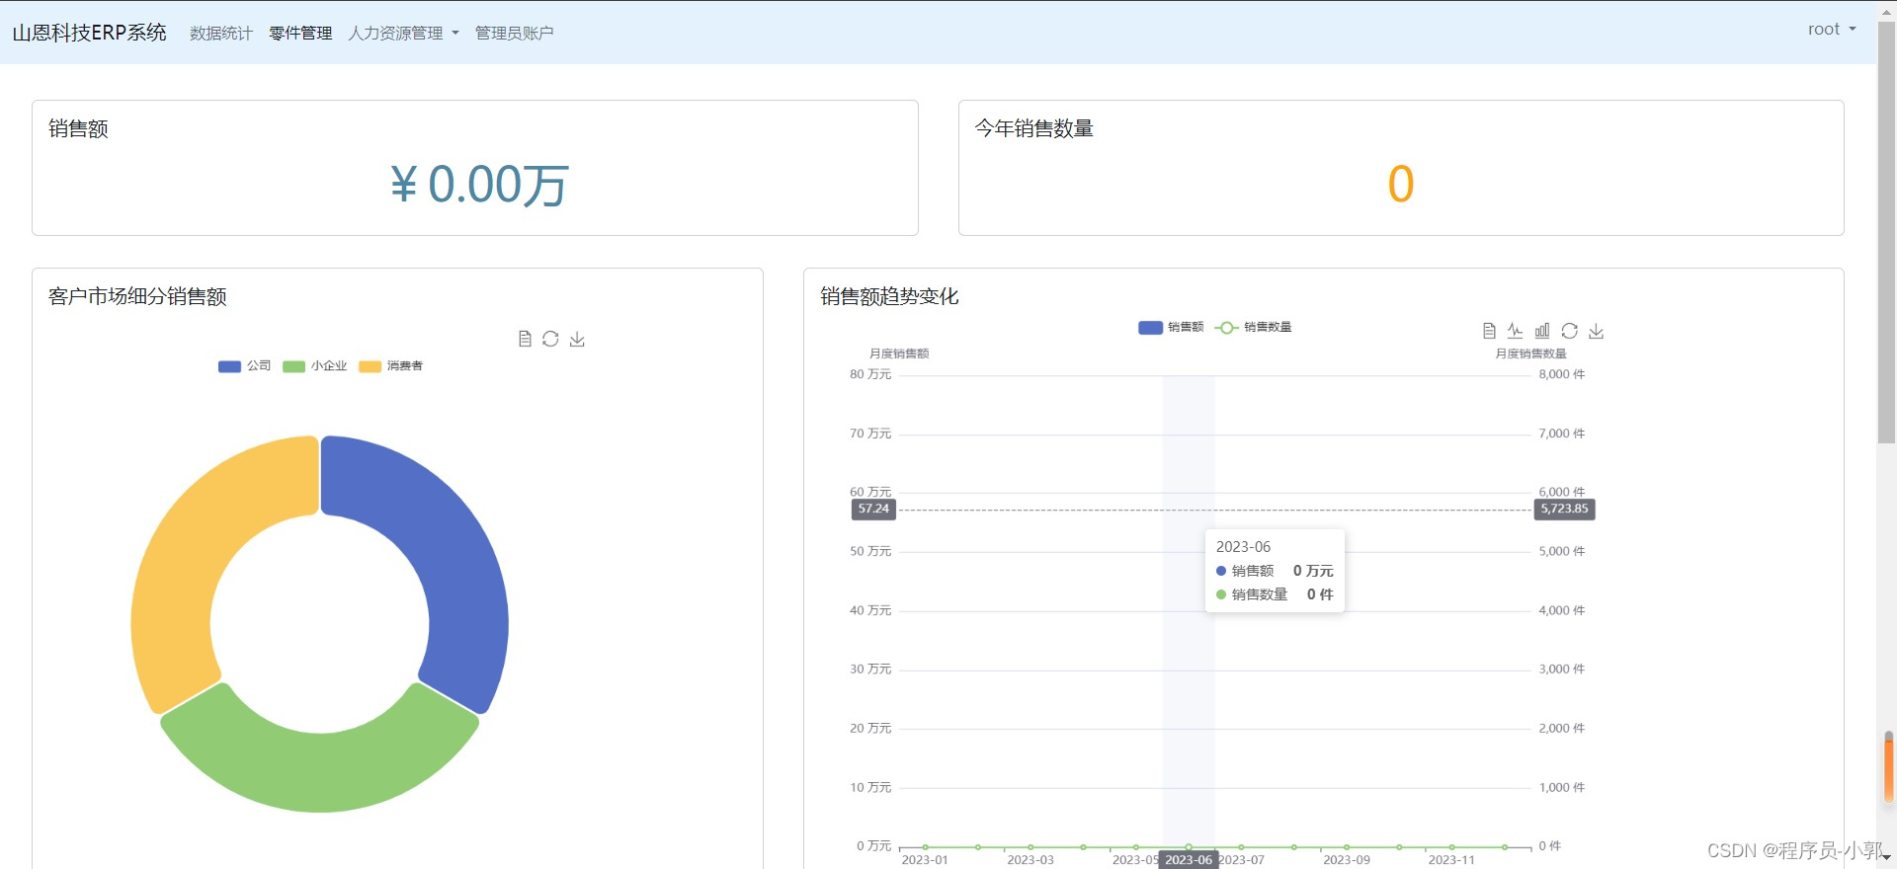The width and height of the screenshot is (1897, 869).
Task: Click the page vertical scrollbar thumb
Action: coord(1887,232)
